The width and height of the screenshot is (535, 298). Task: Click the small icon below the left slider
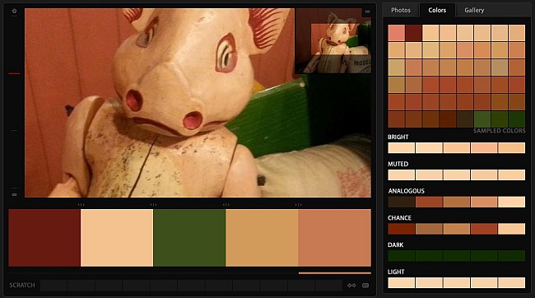(14, 194)
